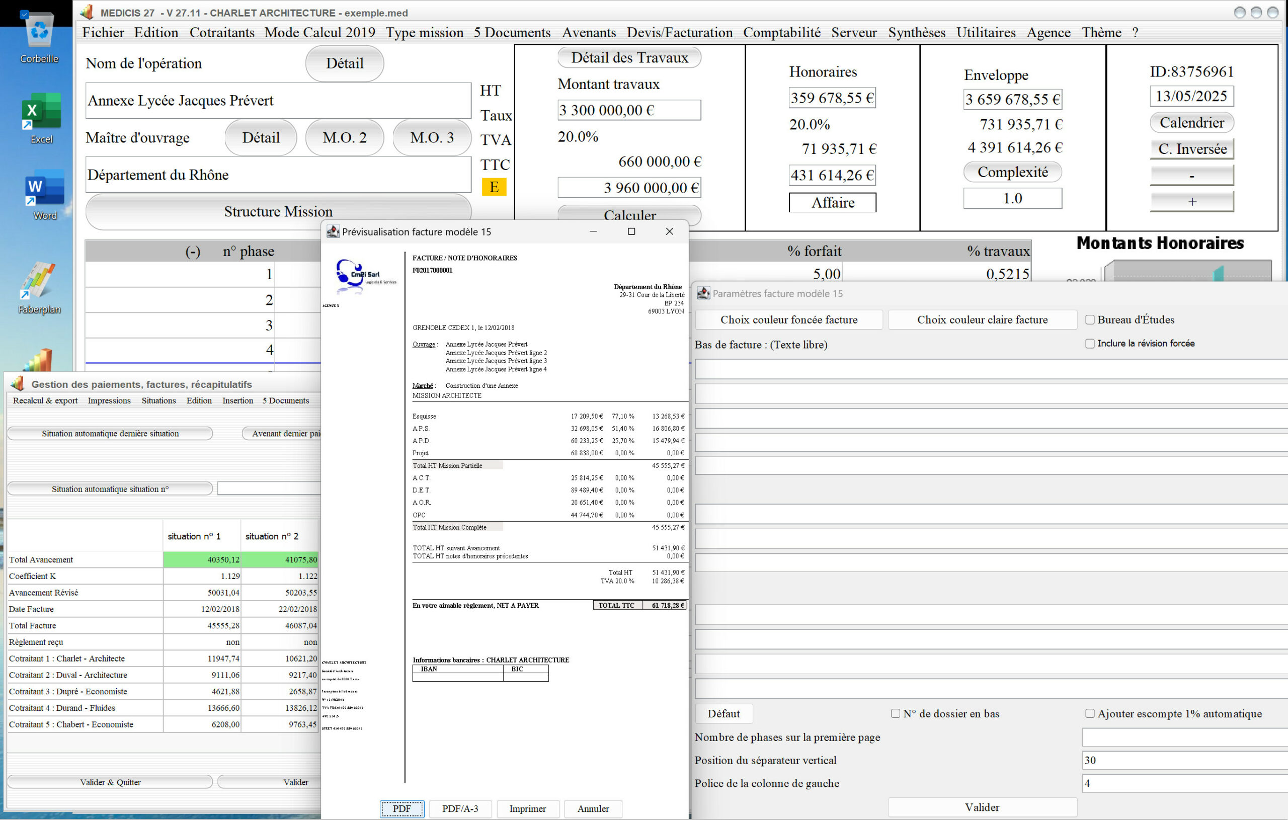Enable Ajouter escompte 1% automatique
Image resolution: width=1288 pixels, height=820 pixels.
coord(1090,713)
